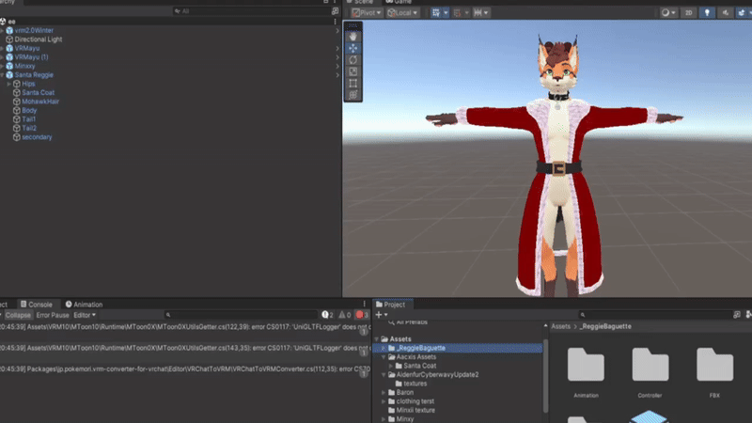
Task: Expand the Hips object in Hierarchy
Action: [8, 83]
